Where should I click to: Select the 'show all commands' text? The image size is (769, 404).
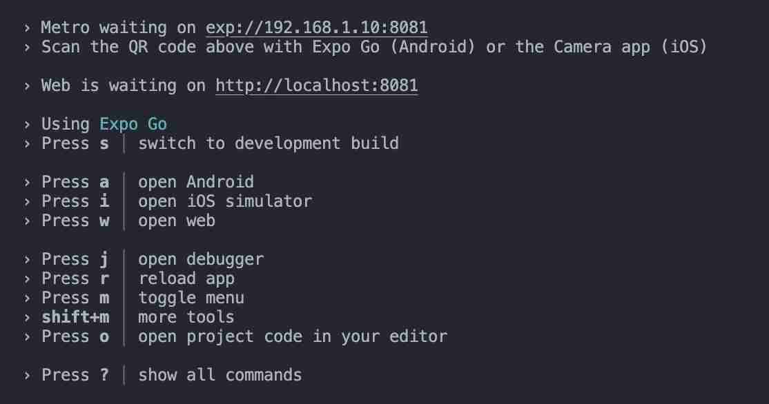pos(220,375)
